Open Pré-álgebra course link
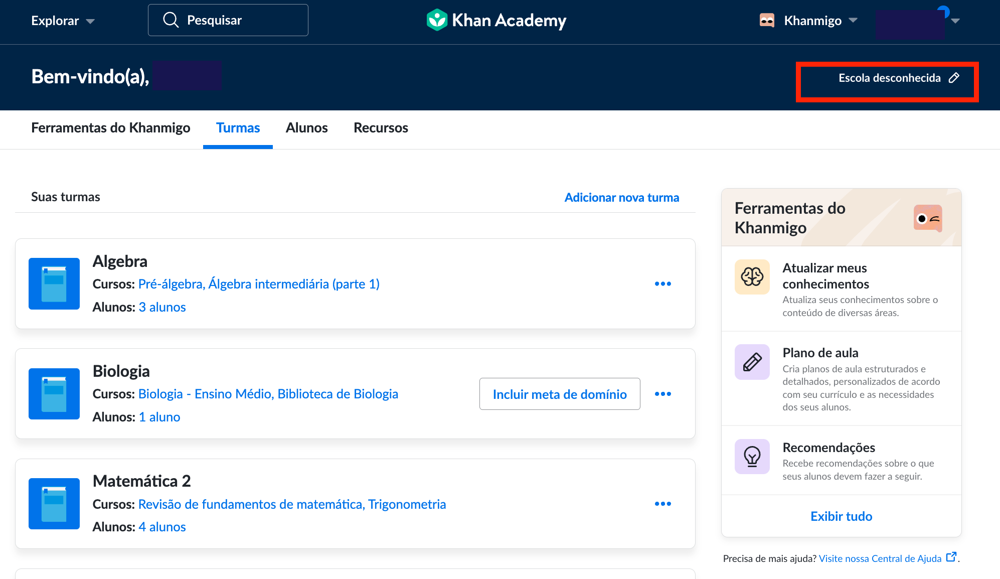The height and width of the screenshot is (579, 1000). [172, 284]
